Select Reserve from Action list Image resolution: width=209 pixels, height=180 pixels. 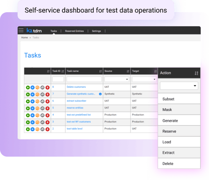(179, 131)
